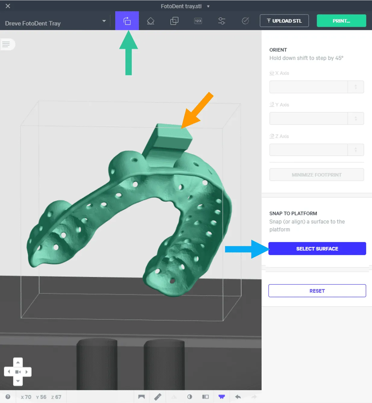Image resolution: width=372 pixels, height=403 pixels.
Task: Click the "SNAP TO PLATFORM" heading
Action: click(x=293, y=213)
